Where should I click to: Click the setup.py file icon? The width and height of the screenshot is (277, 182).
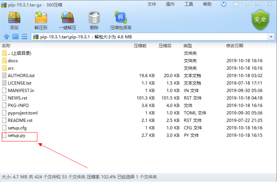tap(4, 136)
